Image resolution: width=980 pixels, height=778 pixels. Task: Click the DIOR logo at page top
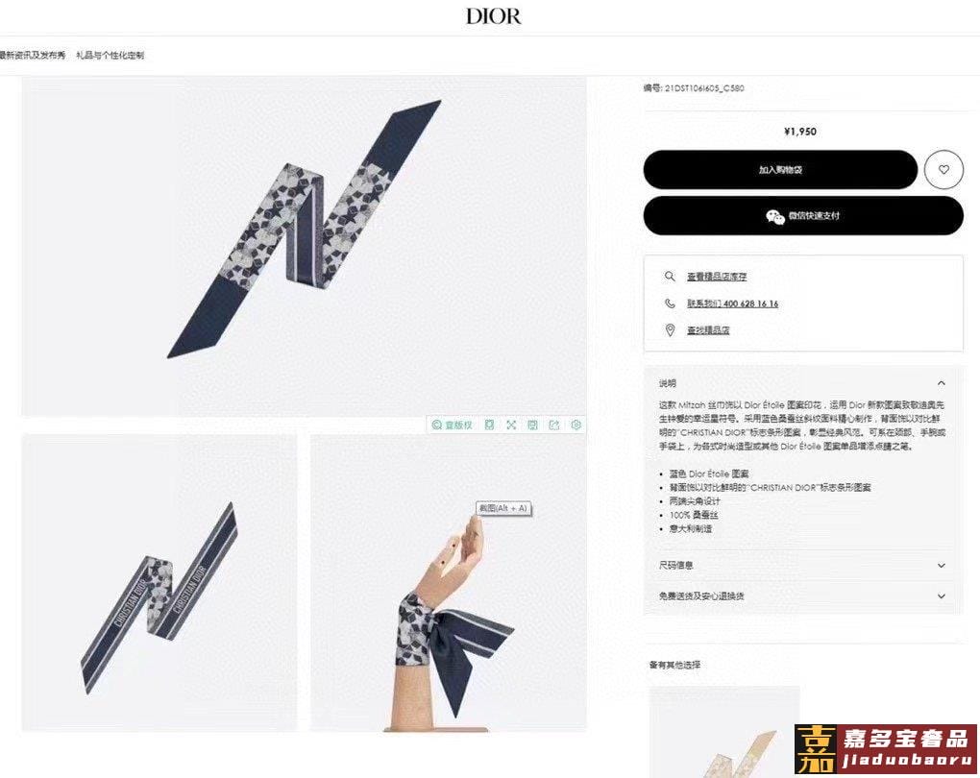(x=493, y=15)
